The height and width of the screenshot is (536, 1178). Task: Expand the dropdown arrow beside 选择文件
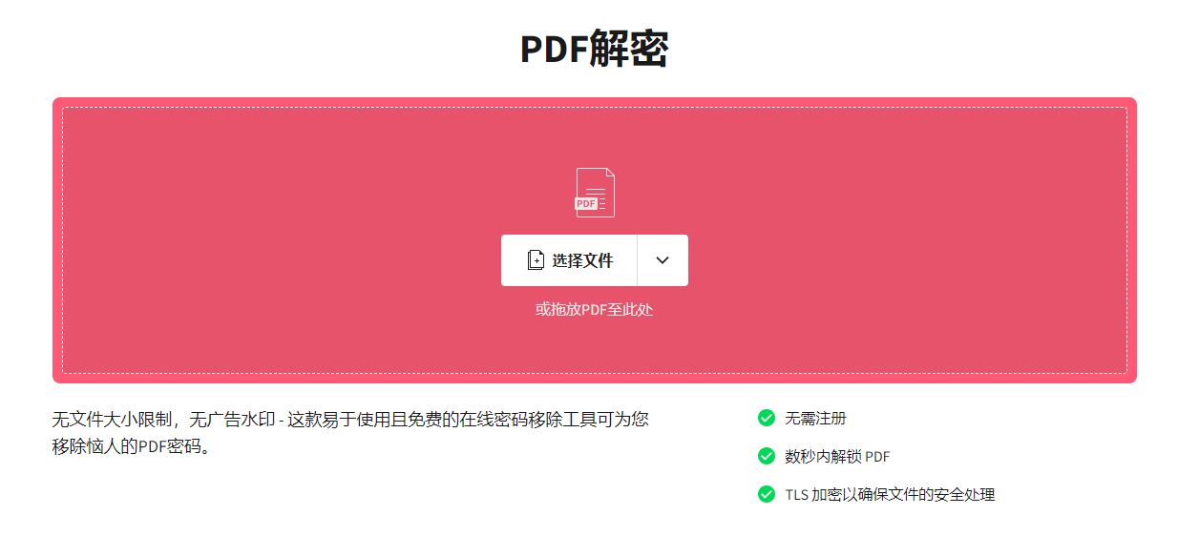pyautogui.click(x=663, y=260)
